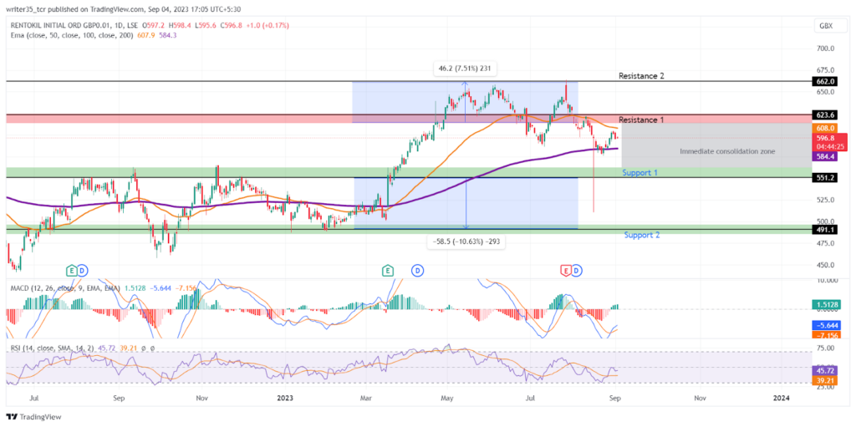Click the orange 608.0 EMA price tag
The height and width of the screenshot is (427, 856).
point(823,128)
